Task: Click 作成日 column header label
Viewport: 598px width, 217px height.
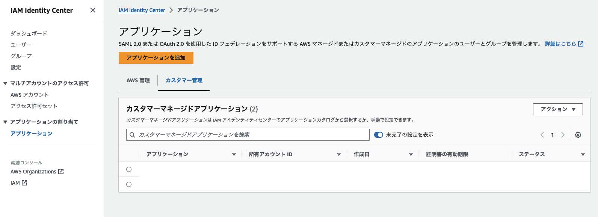Action: click(361, 154)
